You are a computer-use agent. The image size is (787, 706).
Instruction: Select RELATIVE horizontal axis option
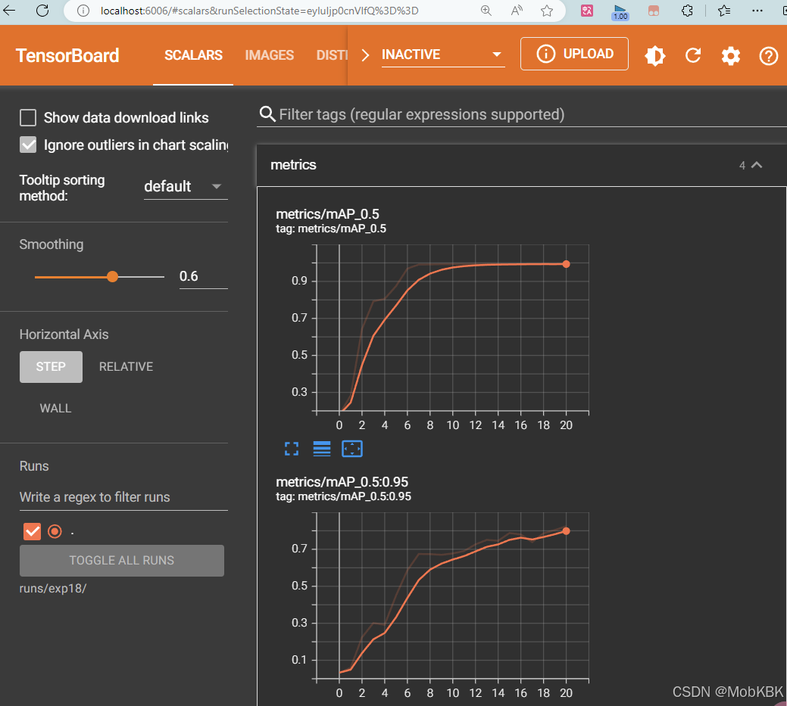point(126,367)
